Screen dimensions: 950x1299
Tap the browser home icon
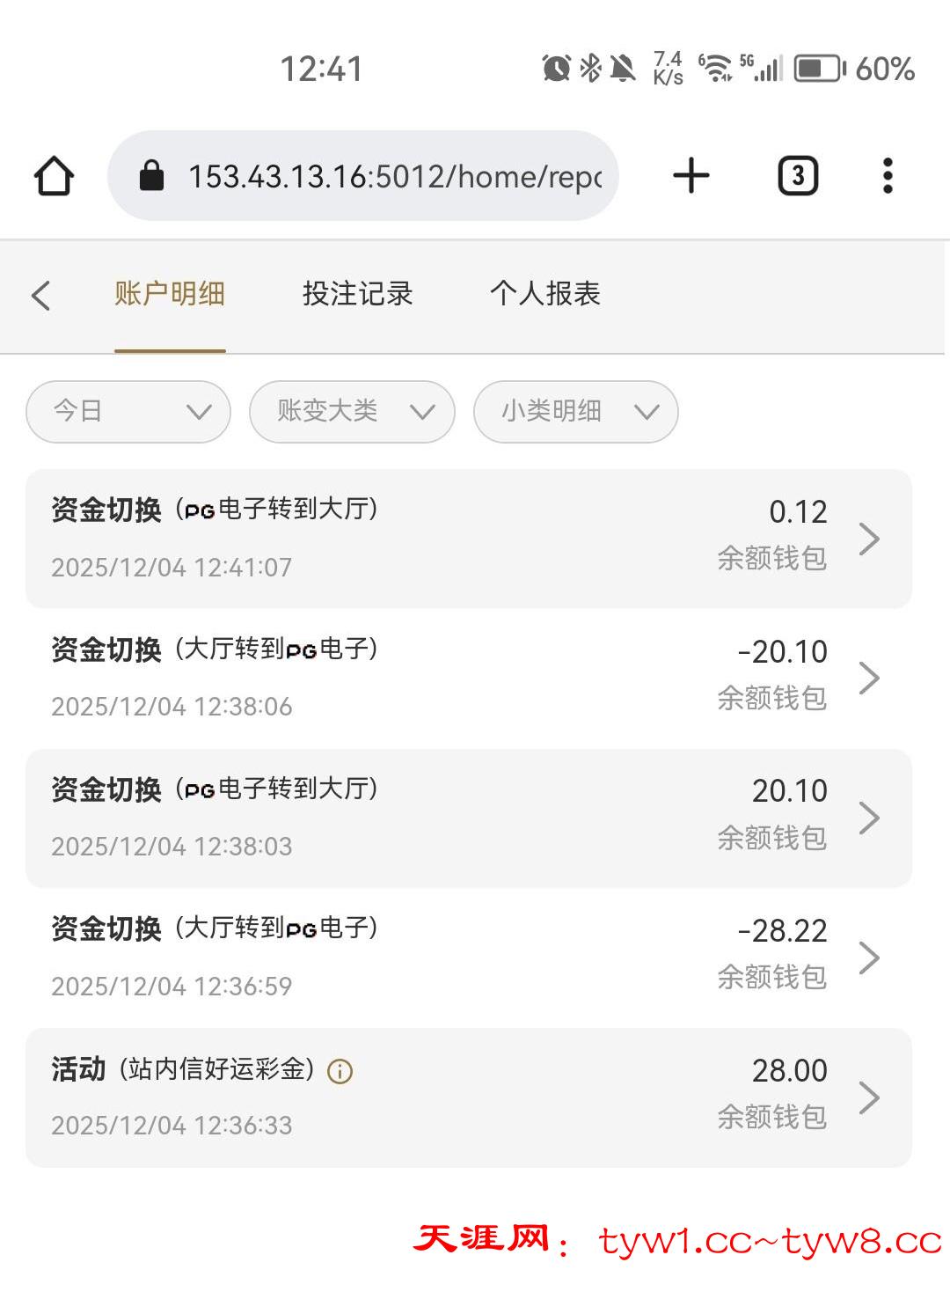(54, 176)
